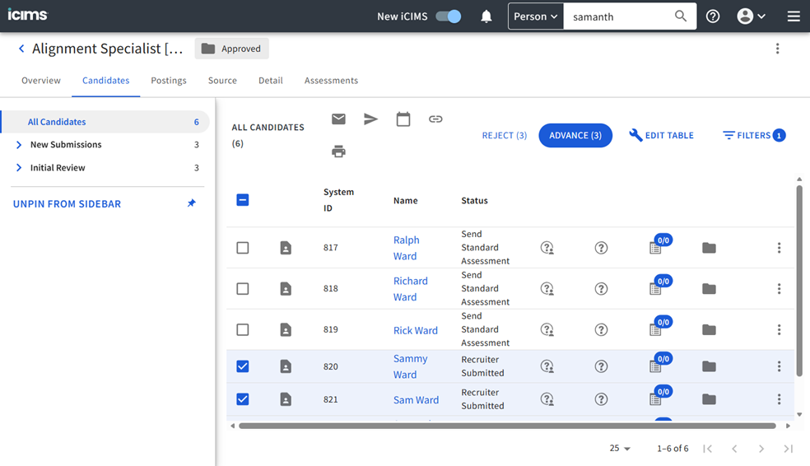Open the rows per page dropdown
Viewport: 810px width, 466px height.
pos(620,449)
